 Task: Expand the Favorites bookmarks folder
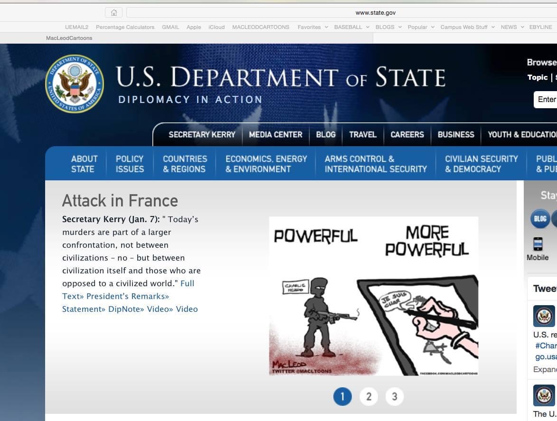tap(312, 27)
